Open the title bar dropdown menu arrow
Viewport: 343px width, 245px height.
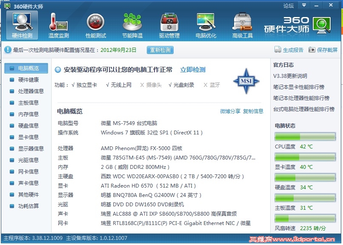[304, 5]
